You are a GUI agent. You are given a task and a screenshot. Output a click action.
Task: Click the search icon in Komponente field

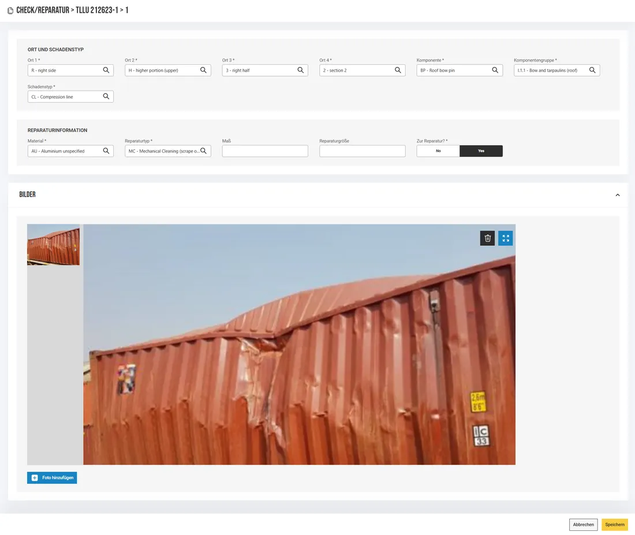pyautogui.click(x=495, y=70)
